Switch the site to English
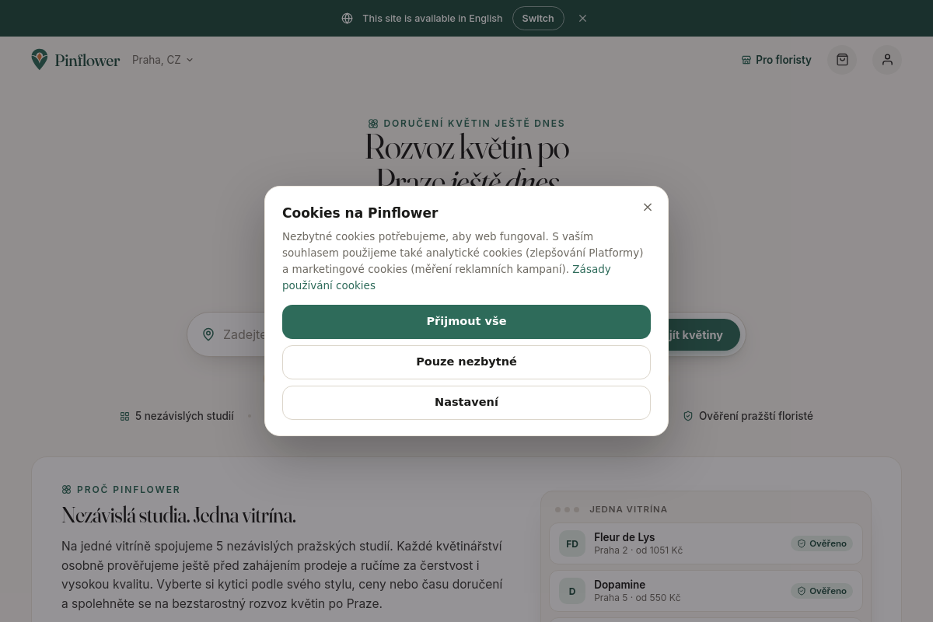 (538, 18)
